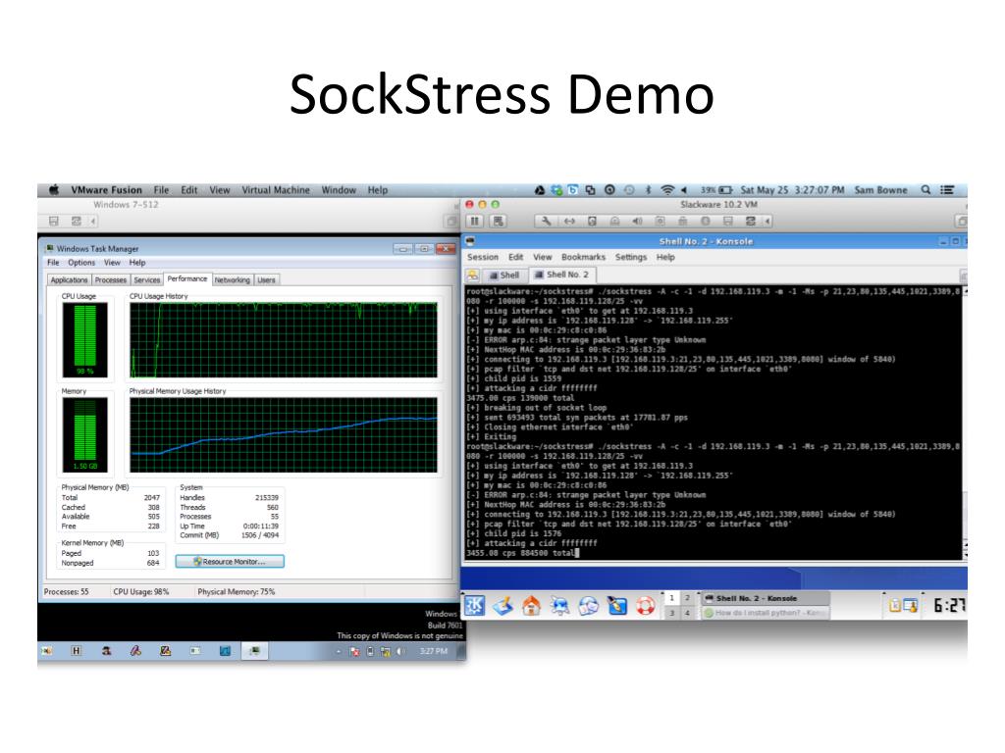
Task: Click the CPU Usage 98% meter
Action: (85, 340)
